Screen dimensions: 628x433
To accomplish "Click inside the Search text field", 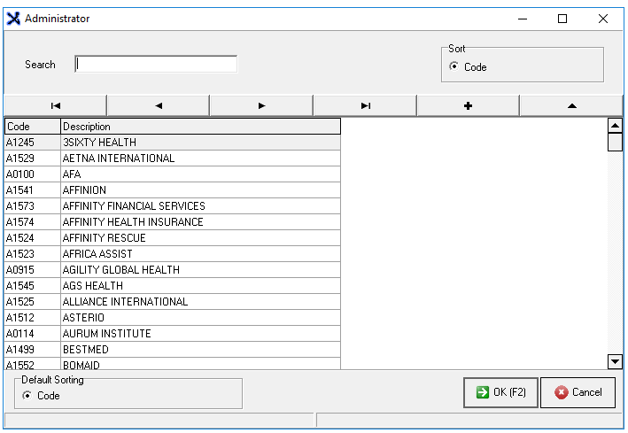I will pos(156,64).
